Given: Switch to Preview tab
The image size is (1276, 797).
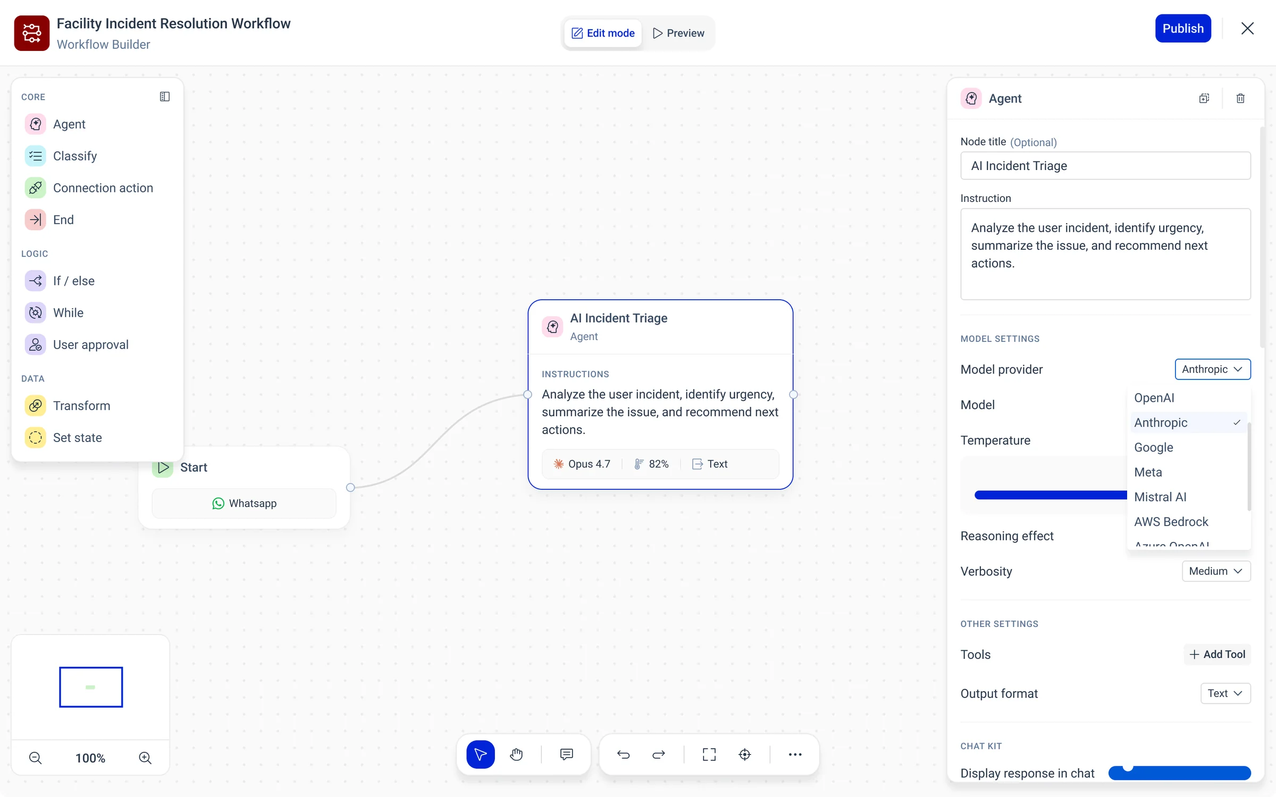Looking at the screenshot, I should pos(678,33).
